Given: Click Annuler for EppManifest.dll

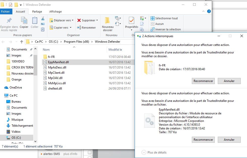Looking at the screenshot, I should (229, 140).
